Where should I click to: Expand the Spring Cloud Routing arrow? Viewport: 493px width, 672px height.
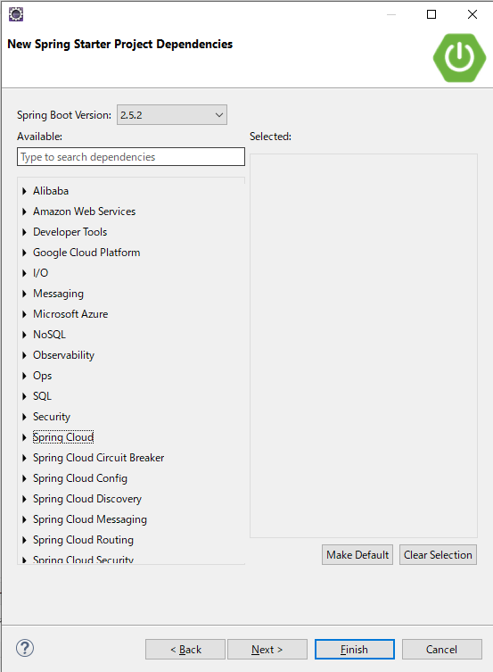tap(24, 540)
